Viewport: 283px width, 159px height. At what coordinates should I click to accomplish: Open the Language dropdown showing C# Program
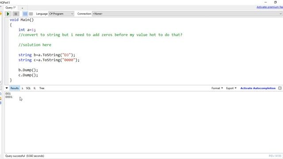61,14
